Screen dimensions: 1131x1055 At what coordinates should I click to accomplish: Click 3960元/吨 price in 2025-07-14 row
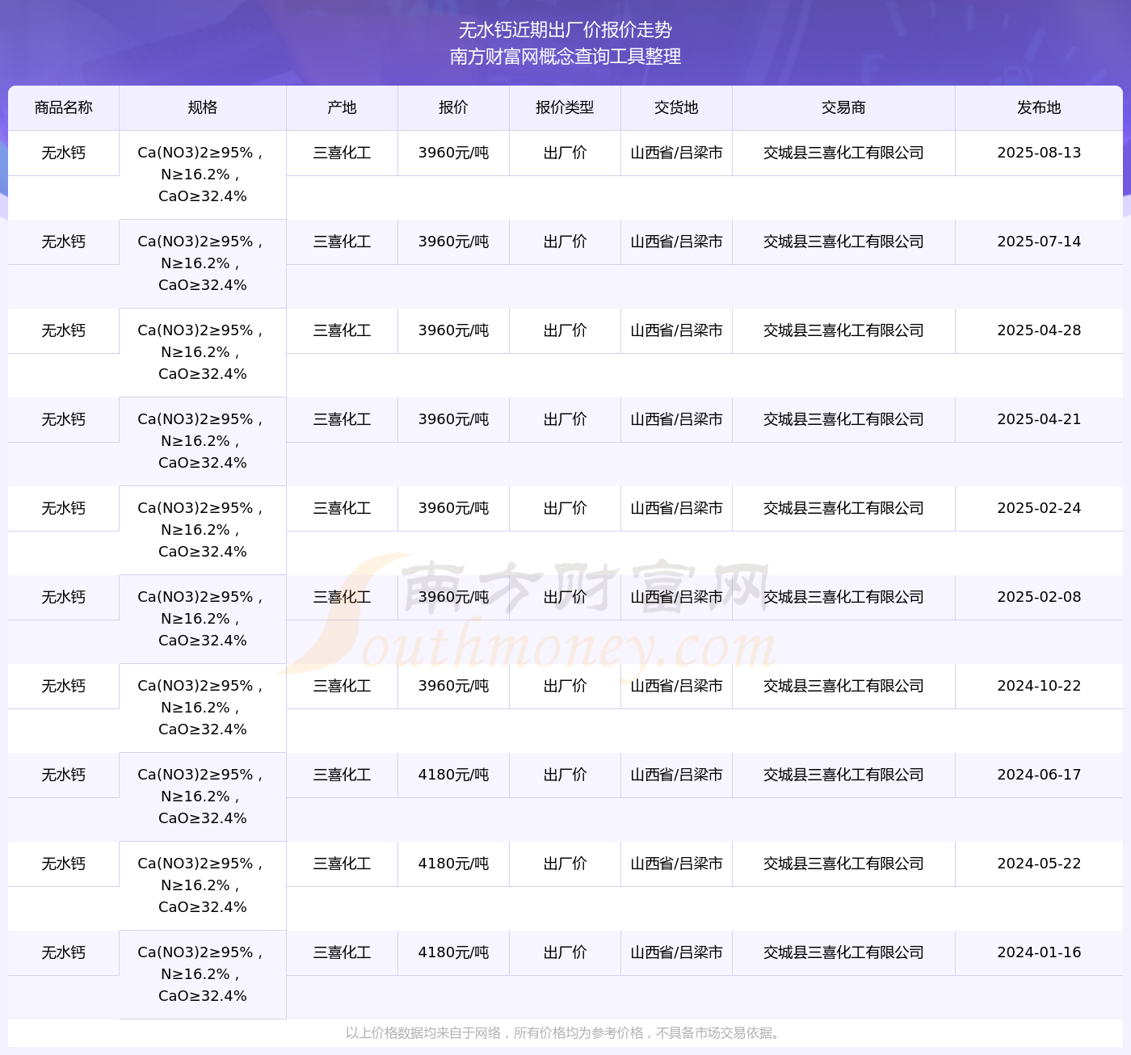pyautogui.click(x=453, y=242)
